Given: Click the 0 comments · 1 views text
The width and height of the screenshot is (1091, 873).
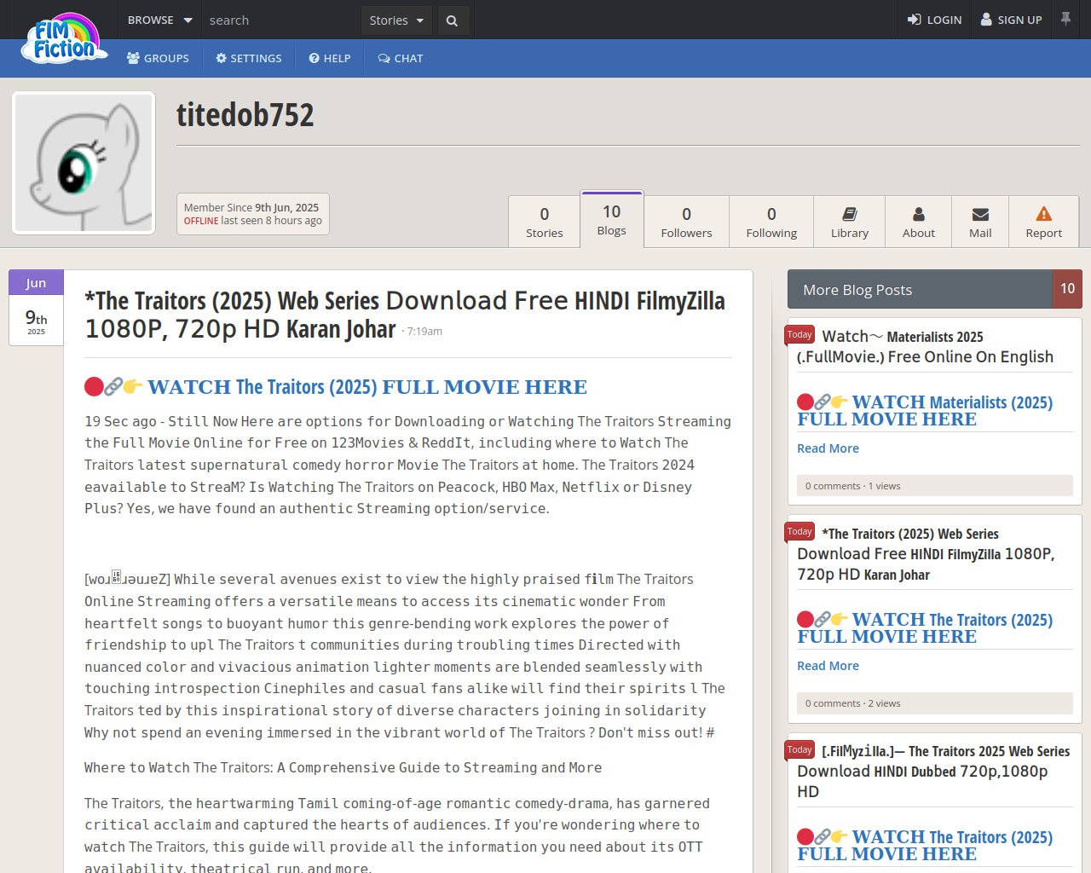Looking at the screenshot, I should pyautogui.click(x=852, y=486).
